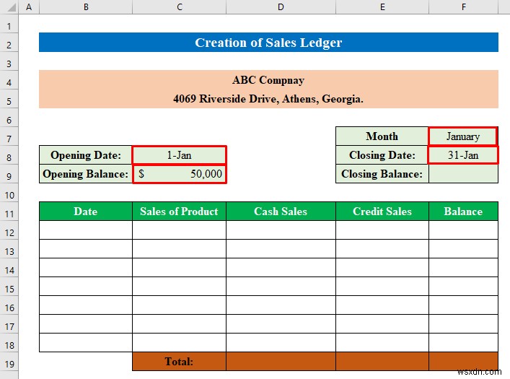Select the Date cell in row 18
This screenshot has width=510, height=379.
86,342
